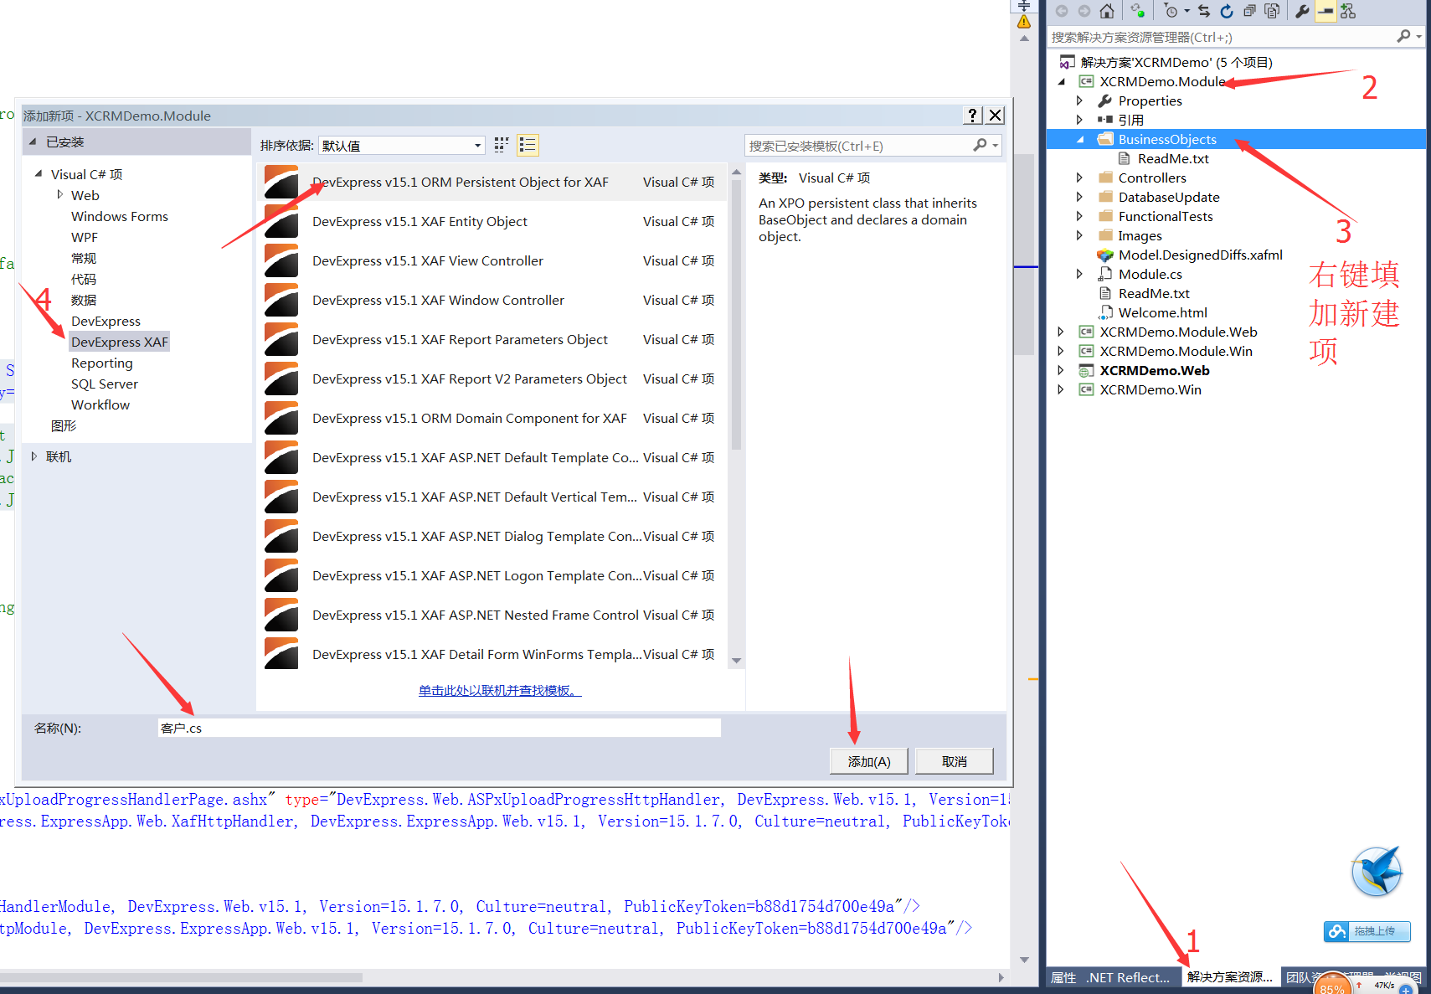Collapse the XCRMDemo.Module project node

1062,81
